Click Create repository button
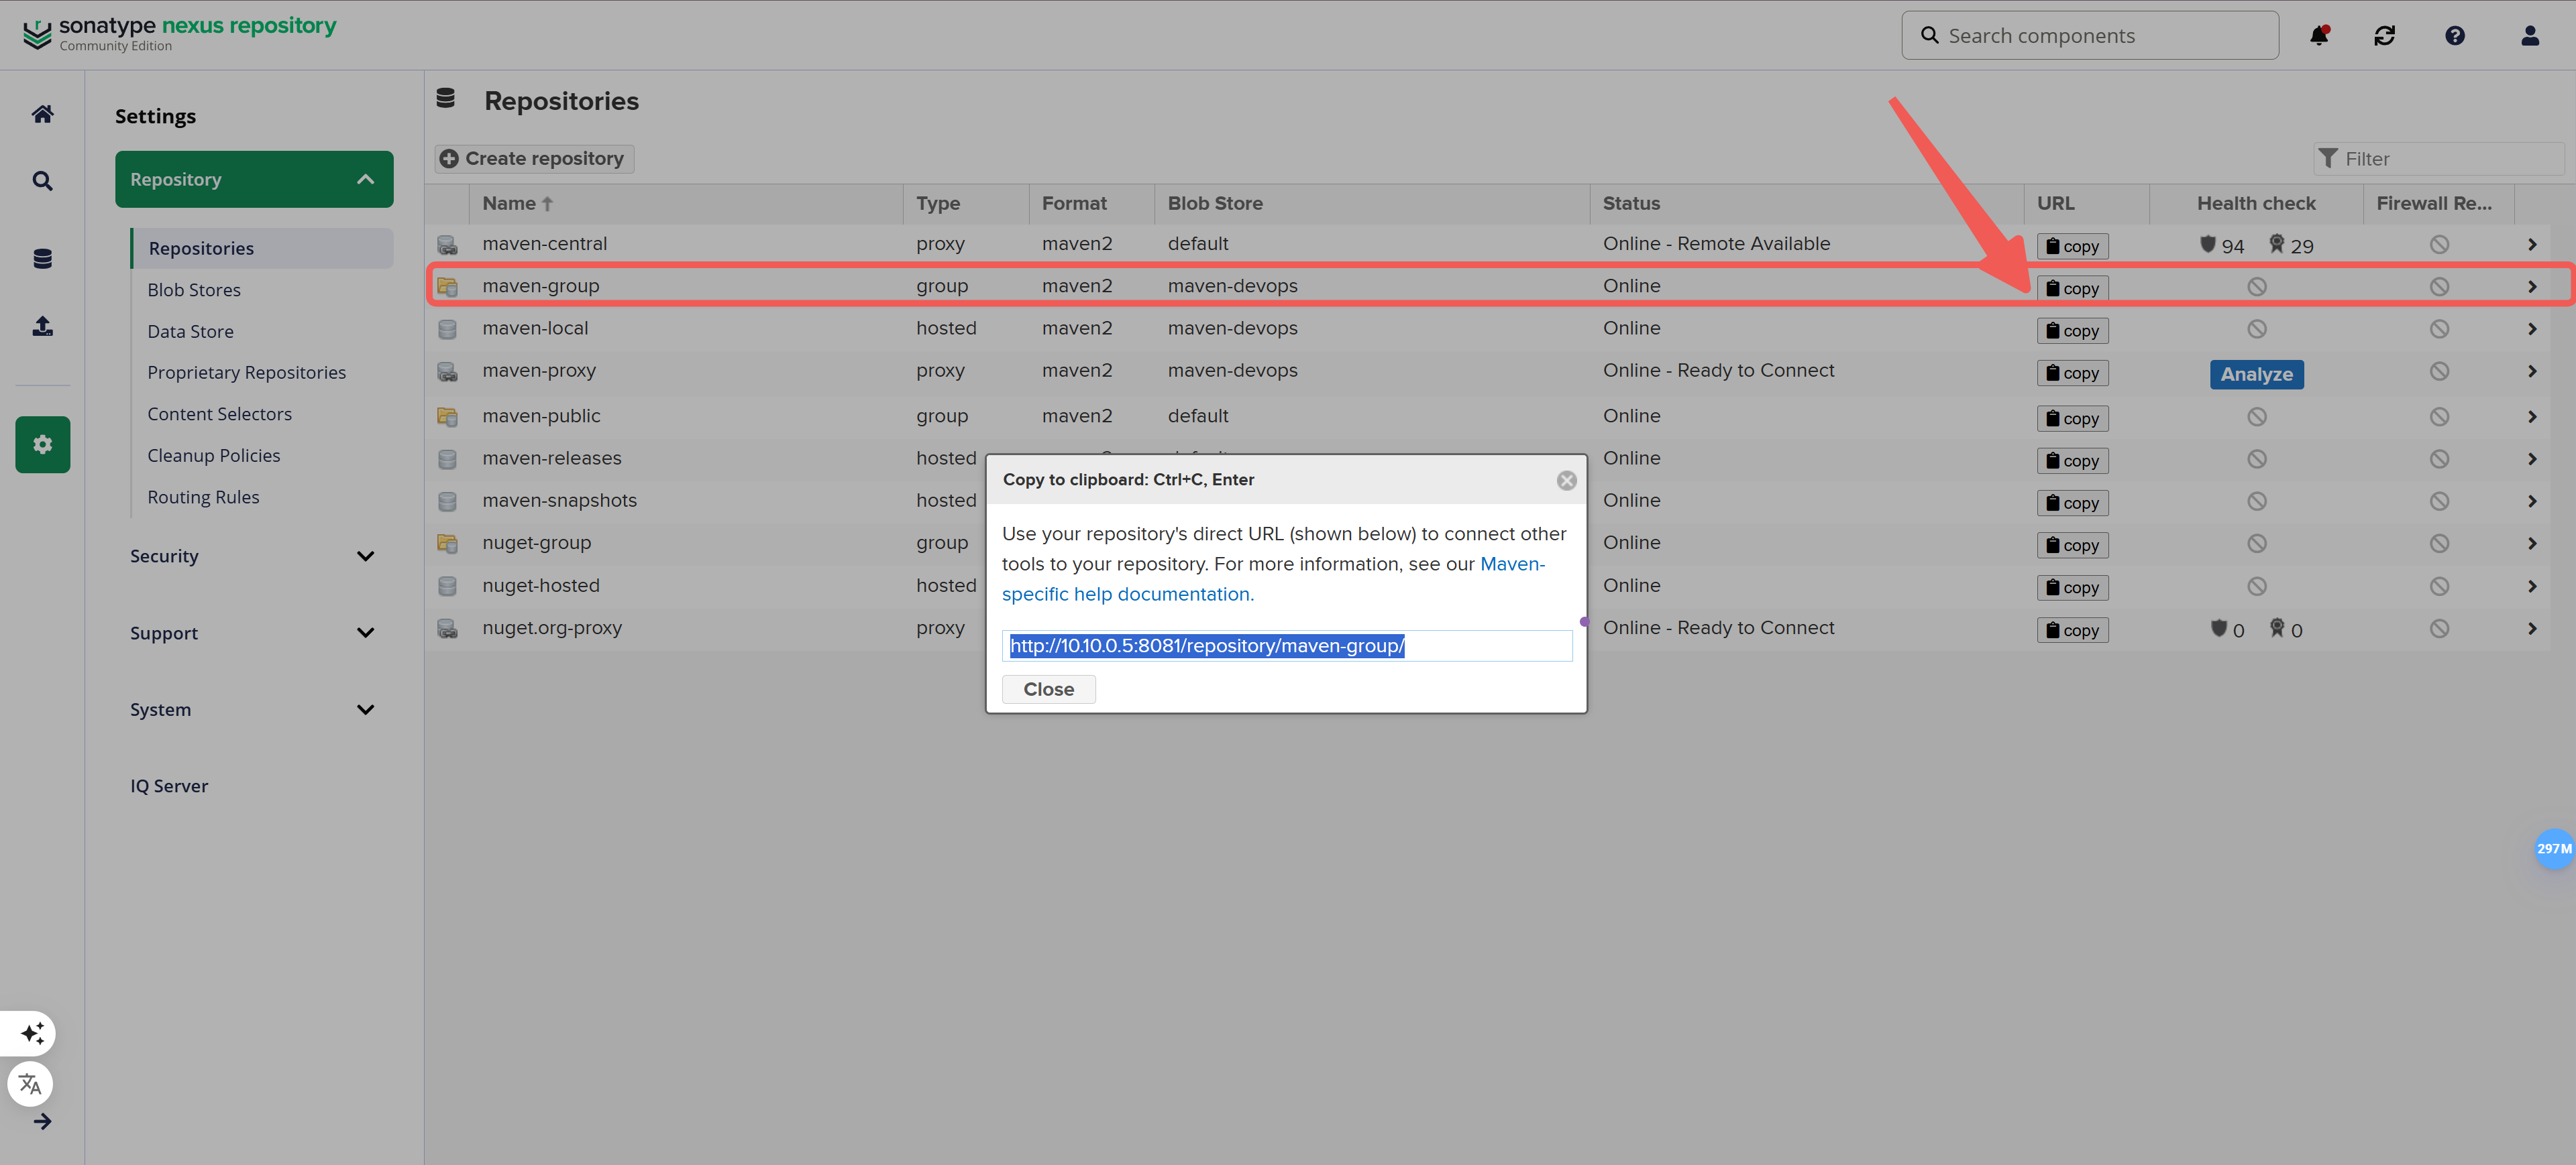Image resolution: width=2576 pixels, height=1165 pixels. tap(534, 159)
